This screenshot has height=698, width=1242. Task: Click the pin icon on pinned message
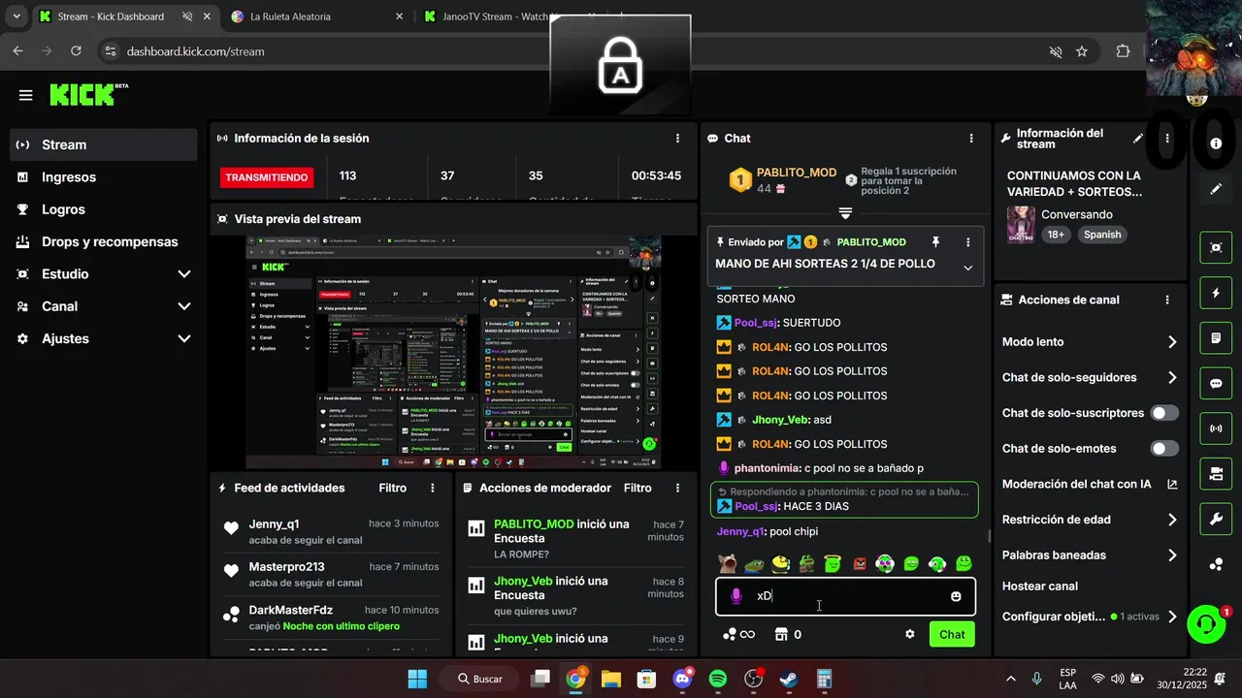point(935,241)
